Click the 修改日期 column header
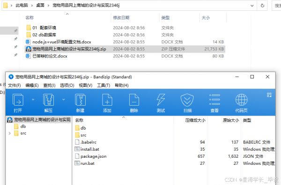 (x=121, y=17)
